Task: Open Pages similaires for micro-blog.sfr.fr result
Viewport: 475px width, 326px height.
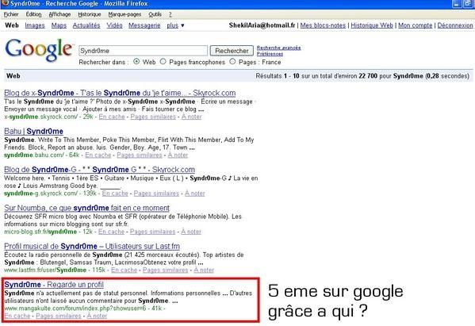Action: [x=153, y=232]
